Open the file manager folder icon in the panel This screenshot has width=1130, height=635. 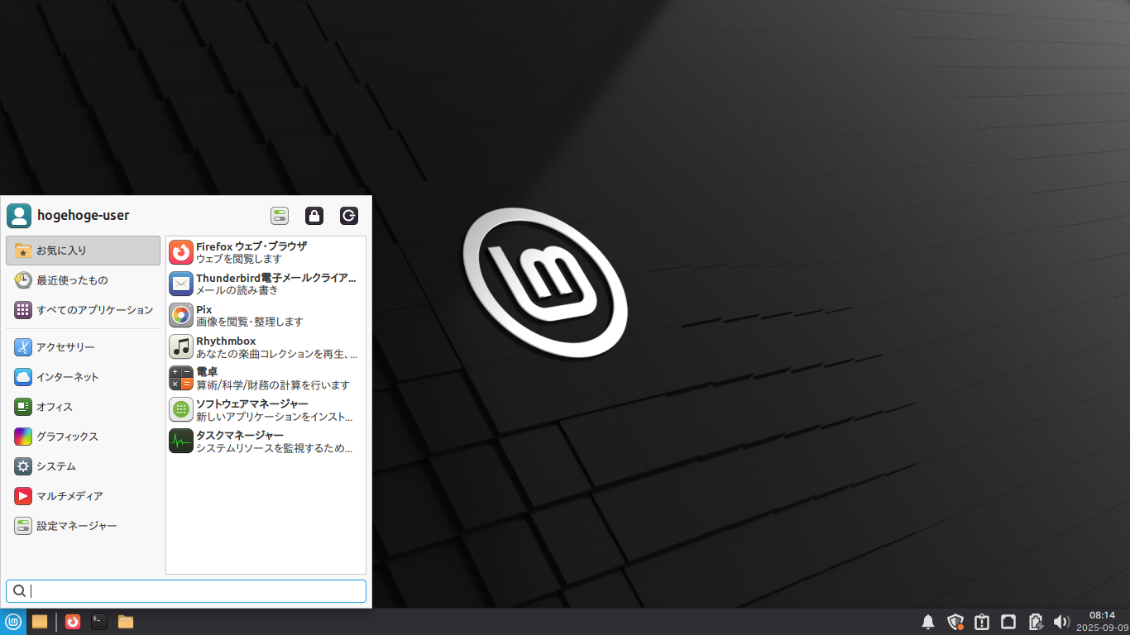pyautogui.click(x=126, y=622)
